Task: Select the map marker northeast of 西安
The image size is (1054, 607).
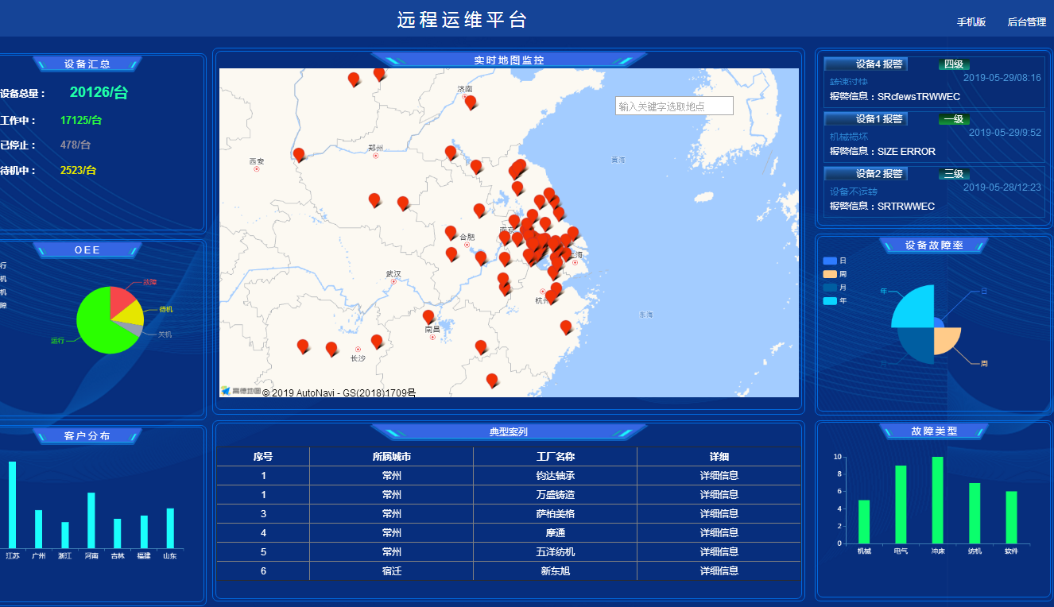Action: [299, 153]
